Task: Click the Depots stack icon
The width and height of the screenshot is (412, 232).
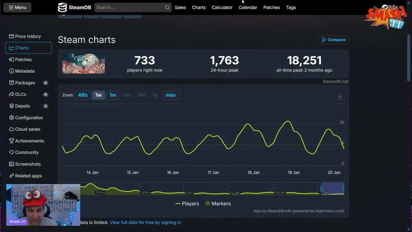Action: tap(12, 106)
